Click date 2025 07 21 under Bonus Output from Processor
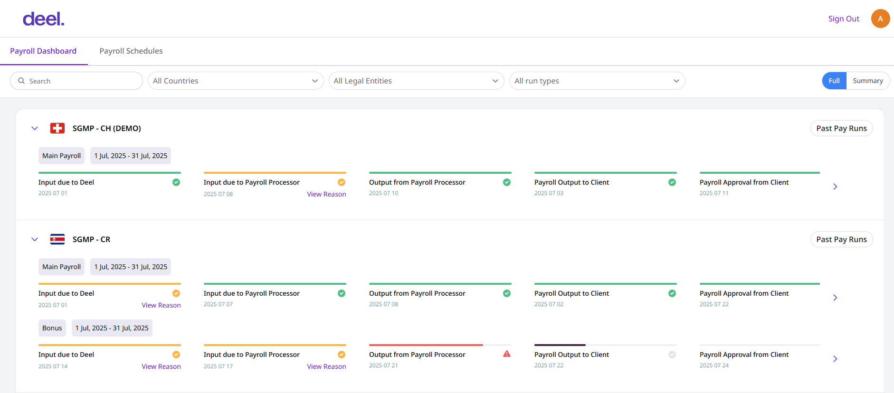 coord(383,365)
